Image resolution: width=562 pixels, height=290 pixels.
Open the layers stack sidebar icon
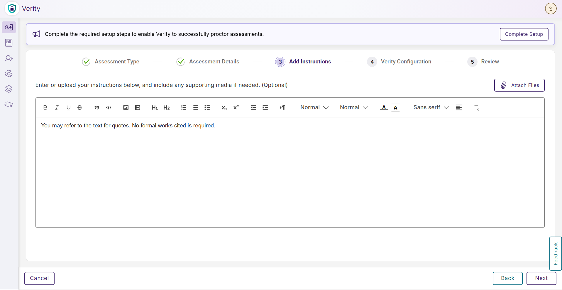9,89
